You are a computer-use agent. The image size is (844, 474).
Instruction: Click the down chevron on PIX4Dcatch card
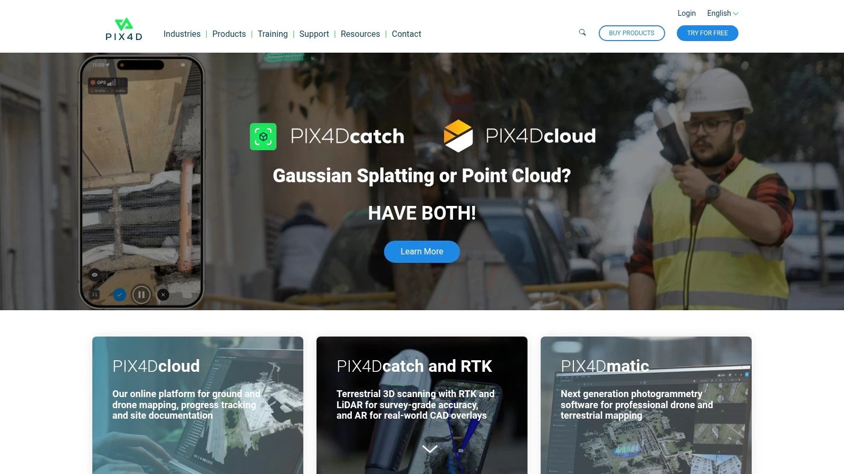(x=430, y=449)
